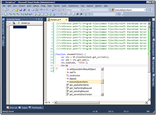Open the Javascript Parser window position dropdown arrow
This screenshot has height=115, width=156.
coord(36,19)
